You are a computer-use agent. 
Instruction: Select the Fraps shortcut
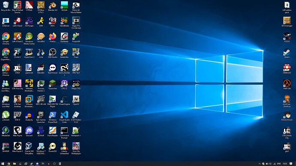(76, 53)
